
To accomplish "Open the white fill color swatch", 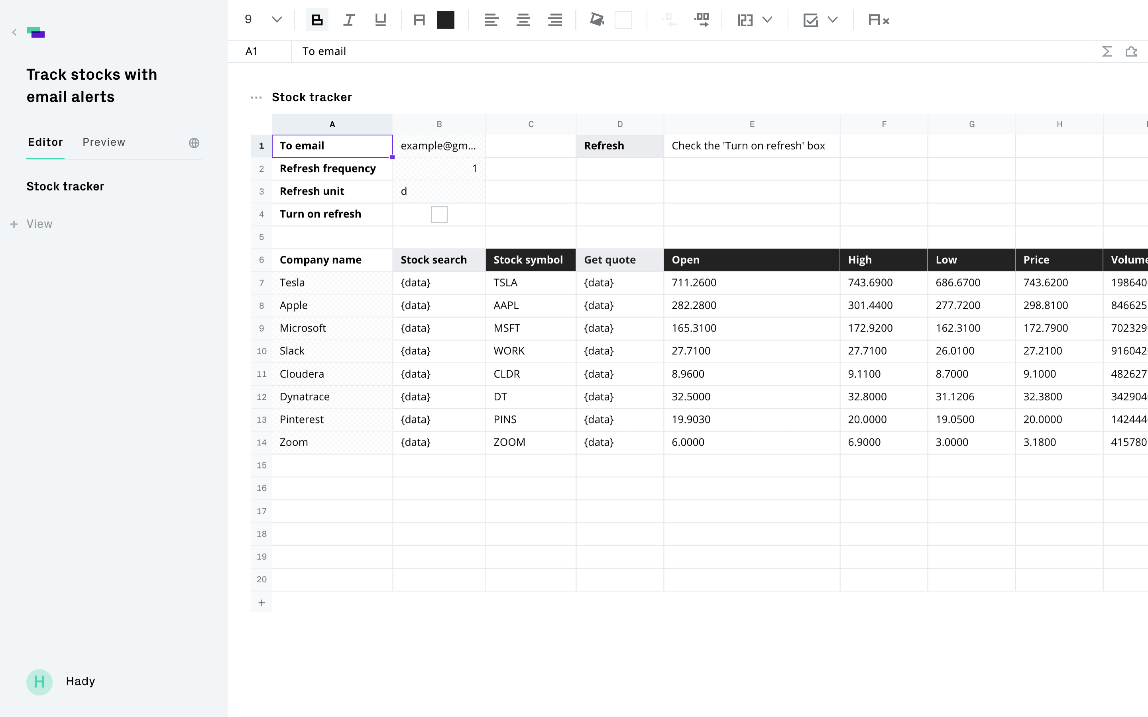I will (x=623, y=20).
